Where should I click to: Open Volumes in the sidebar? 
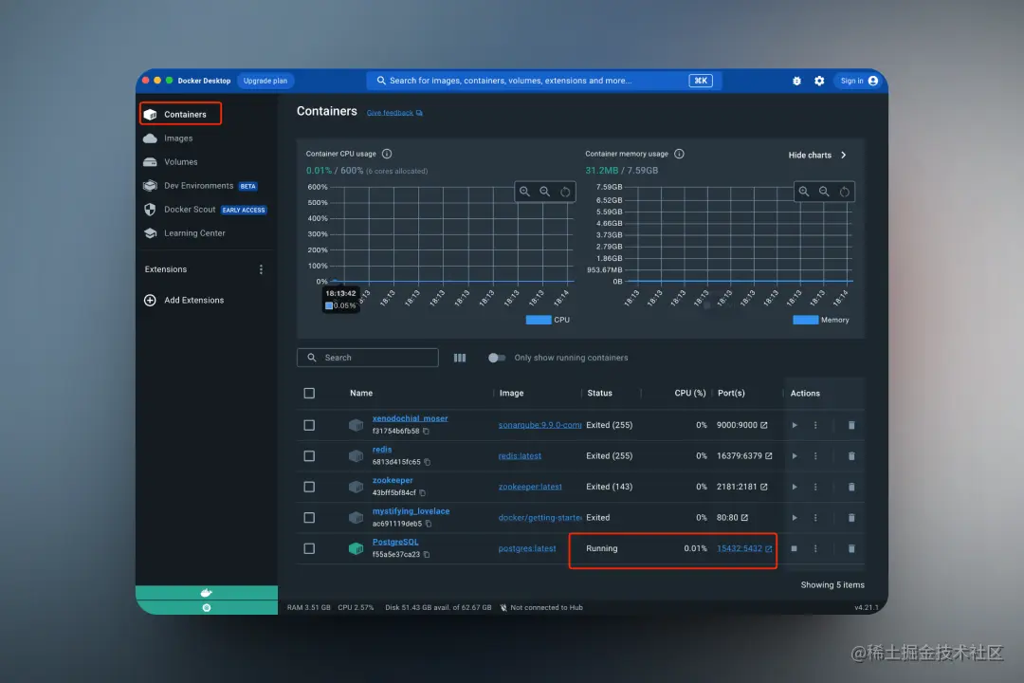click(x=180, y=162)
